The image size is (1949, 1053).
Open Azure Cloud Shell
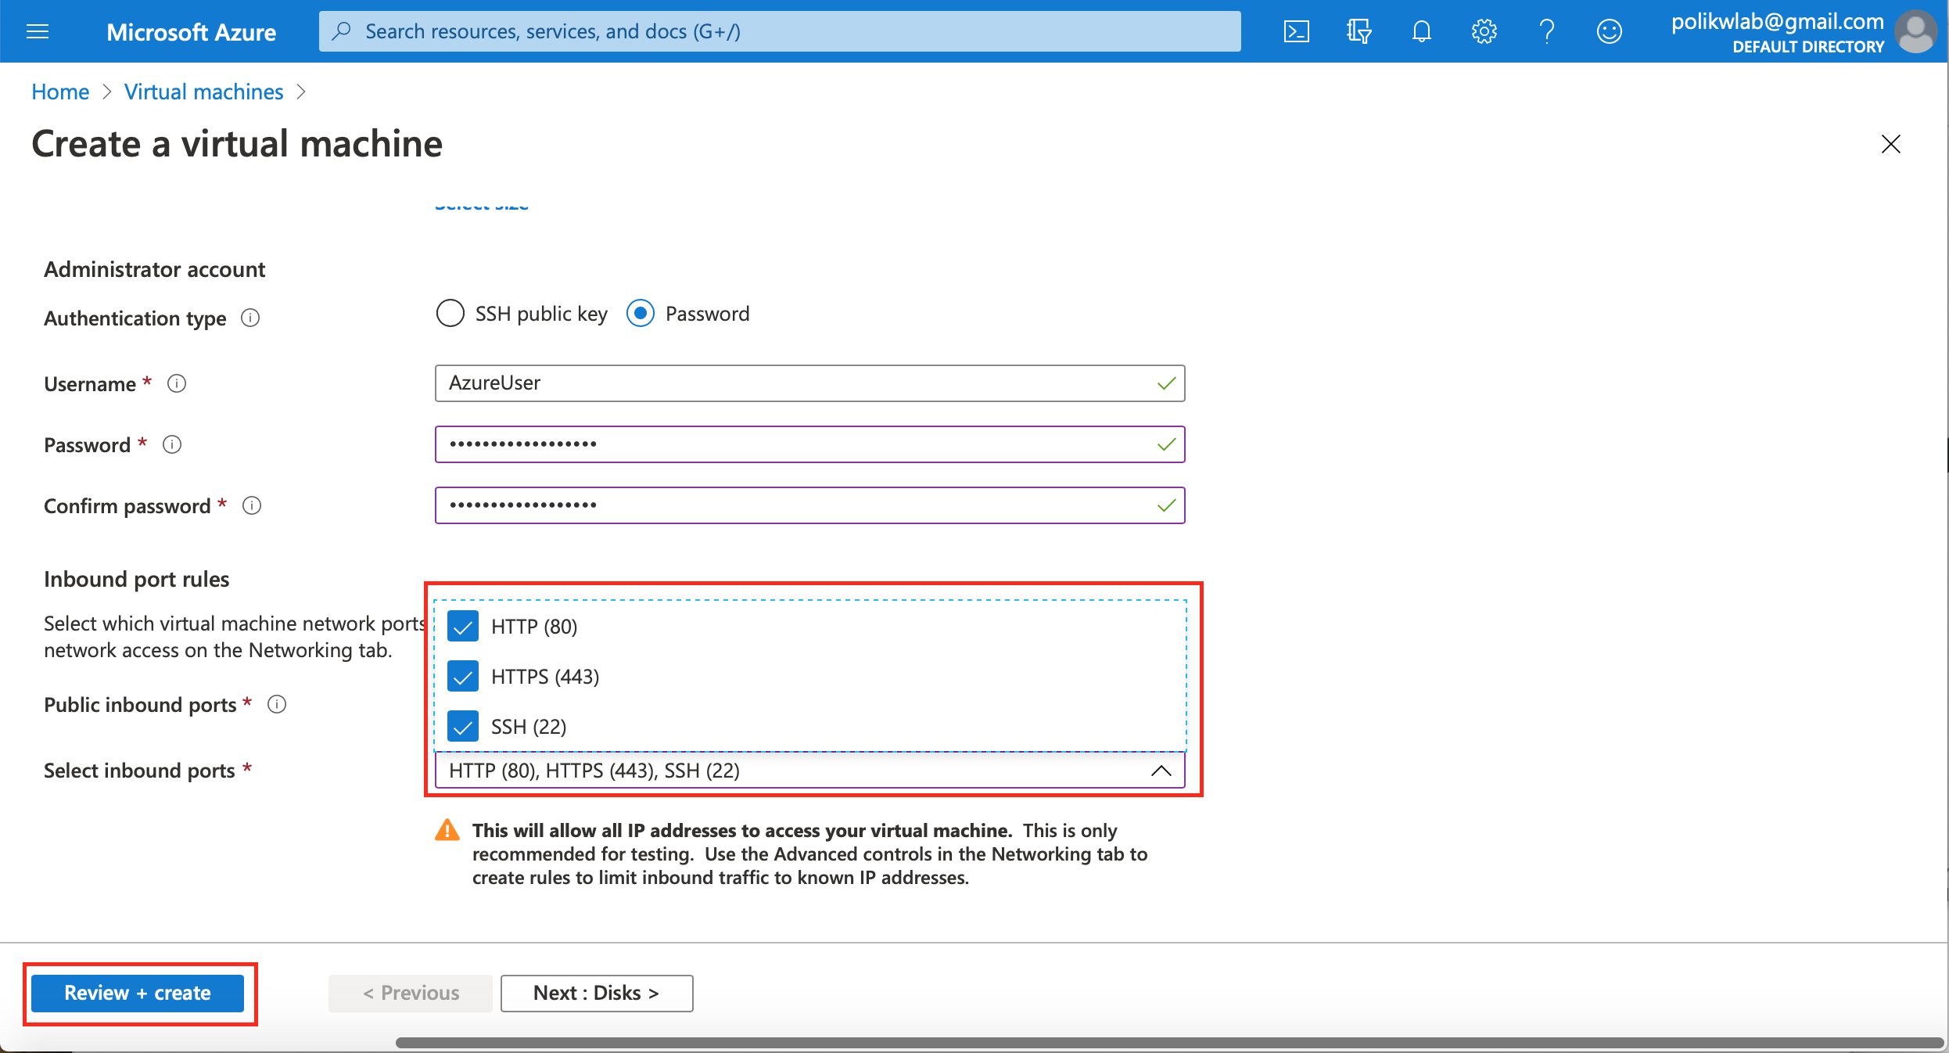(1296, 30)
